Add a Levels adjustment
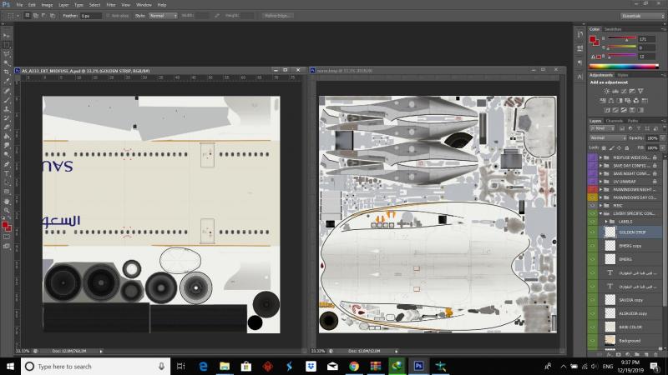This screenshot has height=375, width=668. click(x=615, y=91)
